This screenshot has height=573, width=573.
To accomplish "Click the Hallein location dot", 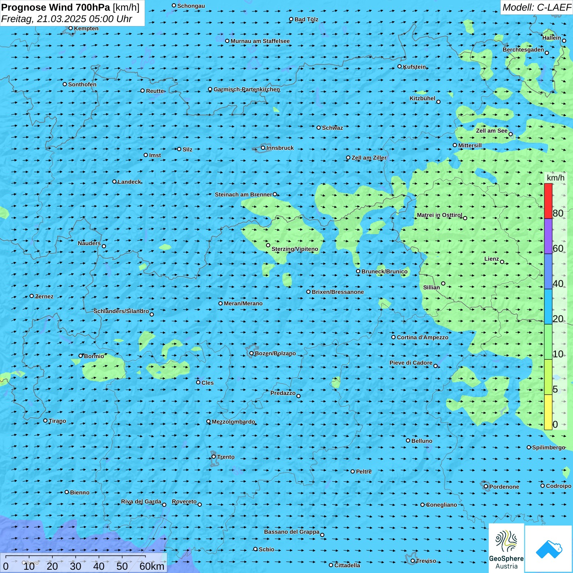I will click(564, 41).
